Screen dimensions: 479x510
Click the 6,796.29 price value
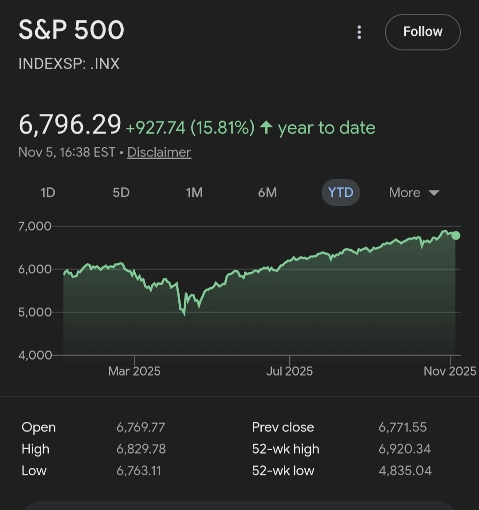coord(70,125)
